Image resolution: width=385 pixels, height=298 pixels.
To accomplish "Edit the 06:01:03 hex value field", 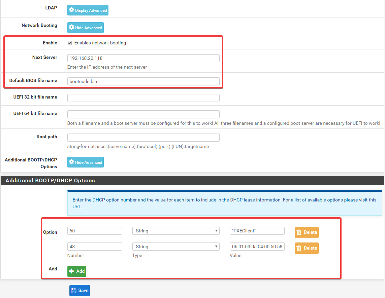I will coord(257,247).
